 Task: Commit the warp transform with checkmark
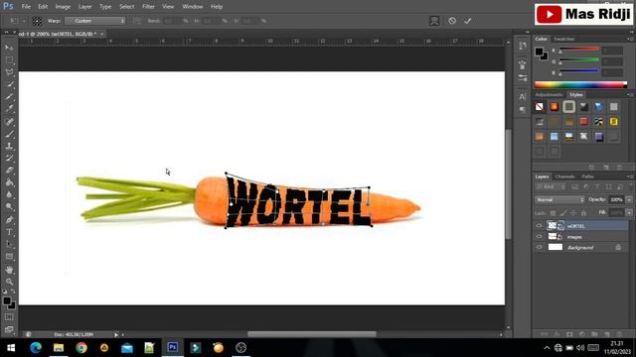click(468, 21)
